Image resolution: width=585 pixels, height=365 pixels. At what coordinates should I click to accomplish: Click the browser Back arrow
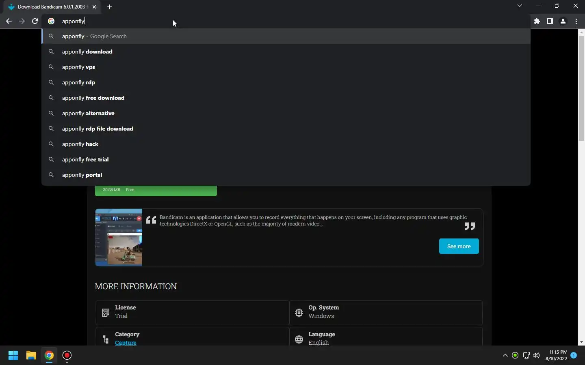[9, 21]
